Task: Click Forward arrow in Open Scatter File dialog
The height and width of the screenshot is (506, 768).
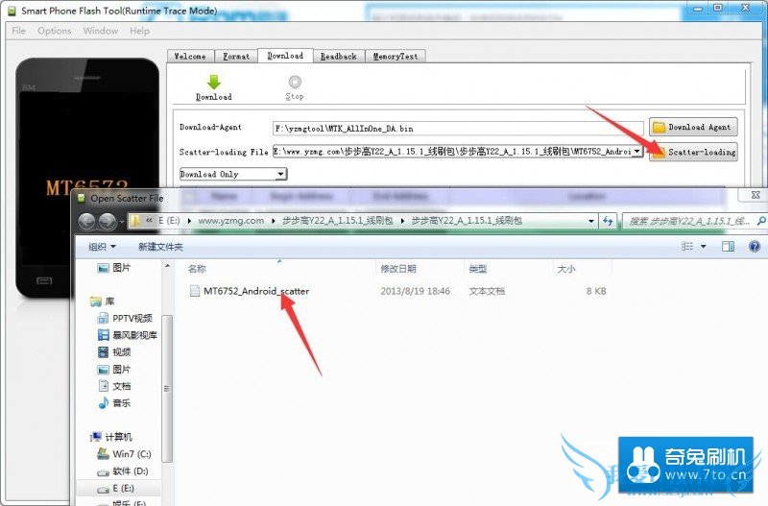Action: 108,221
